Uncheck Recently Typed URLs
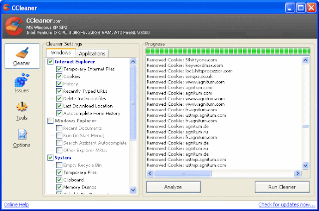Screen dimensions: 319x211 [59, 91]
